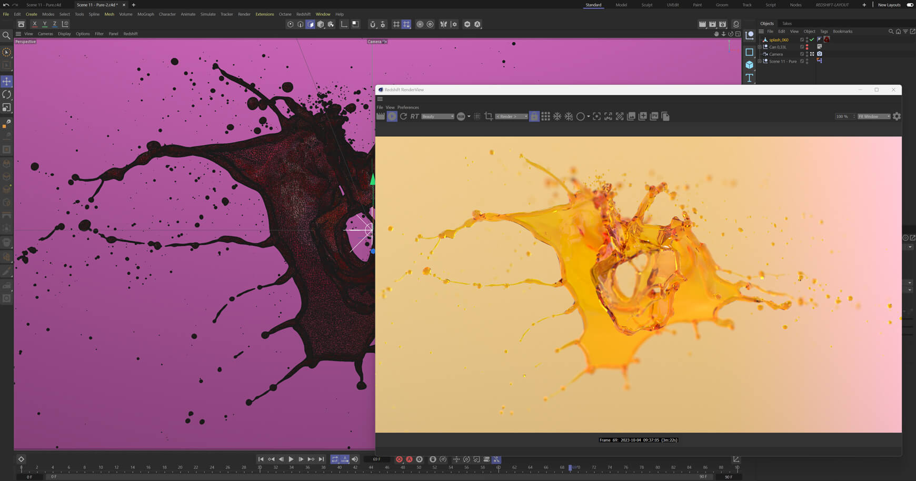Toggle the splash_060 enabled green checkmark
The image size is (916, 481).
coord(812,39)
